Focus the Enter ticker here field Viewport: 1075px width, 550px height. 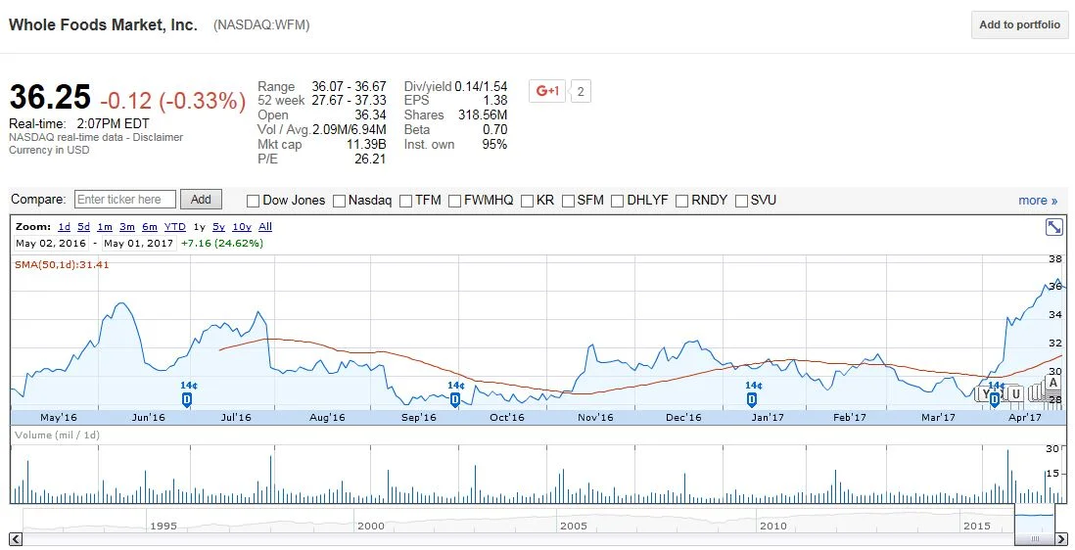coord(124,200)
